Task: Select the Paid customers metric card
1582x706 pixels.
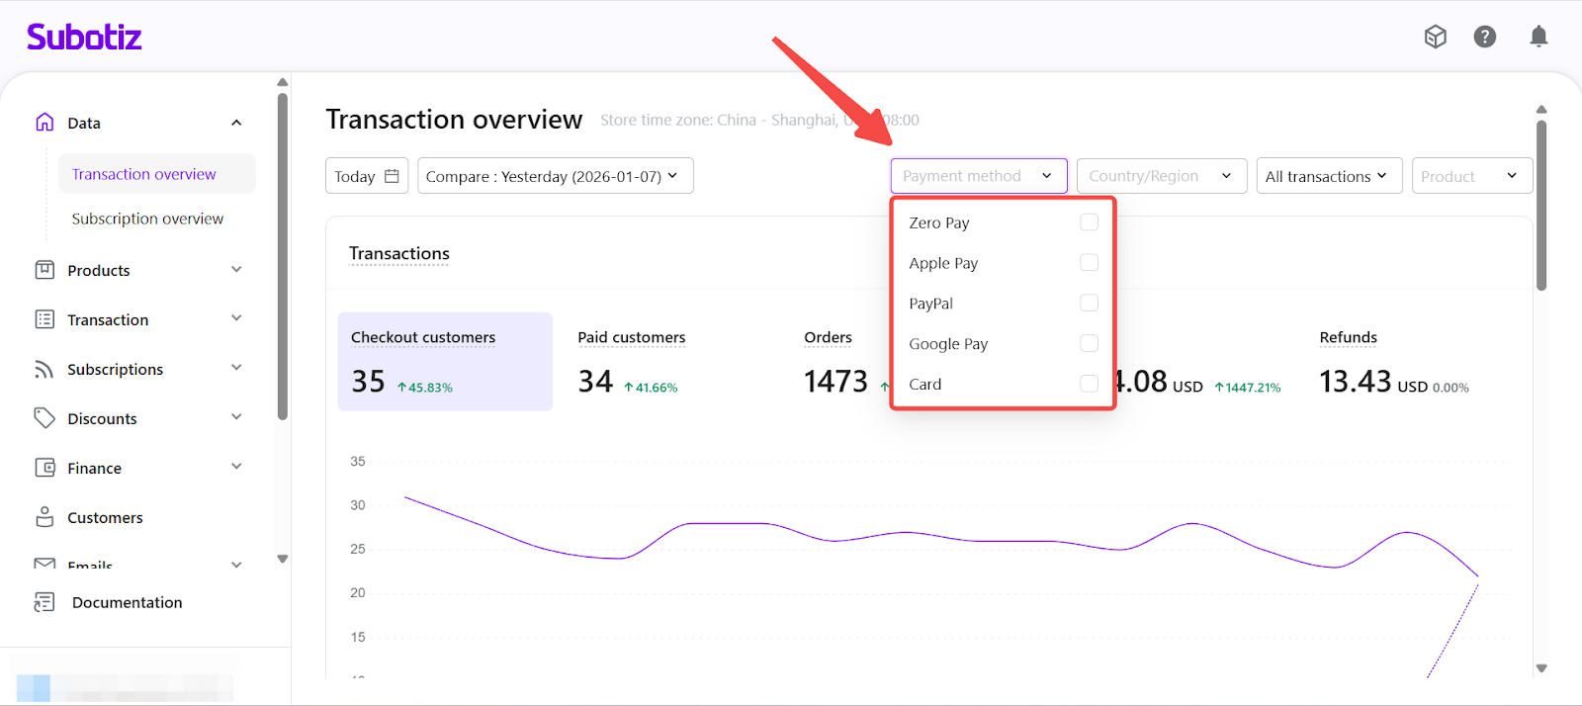Action: [x=631, y=362]
